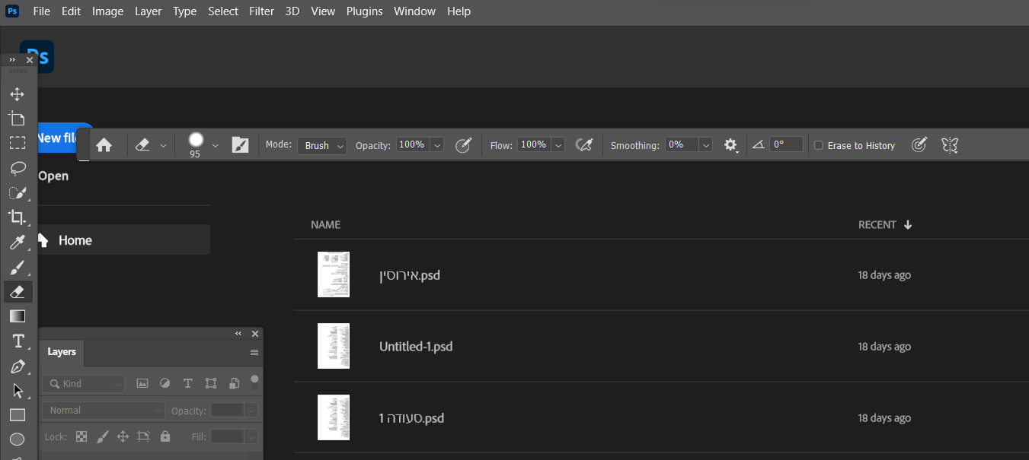The width and height of the screenshot is (1029, 460).
Task: Click the symmetry butterfly icon
Action: coord(949,145)
